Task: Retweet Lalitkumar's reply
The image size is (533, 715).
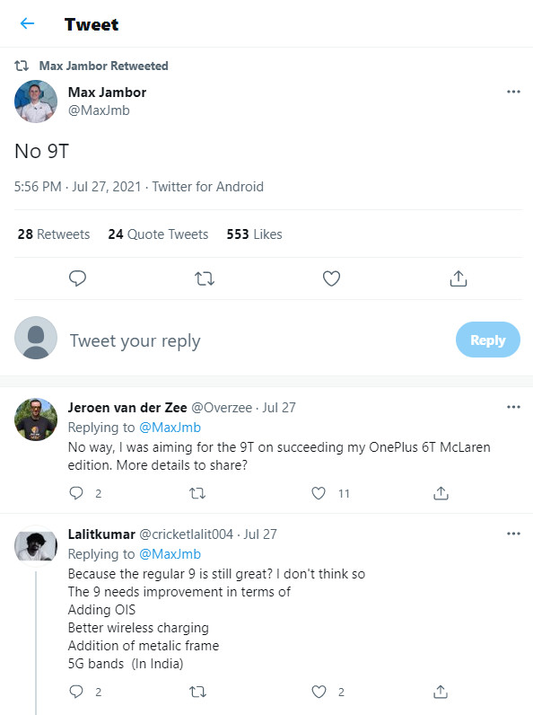Action: 197,692
